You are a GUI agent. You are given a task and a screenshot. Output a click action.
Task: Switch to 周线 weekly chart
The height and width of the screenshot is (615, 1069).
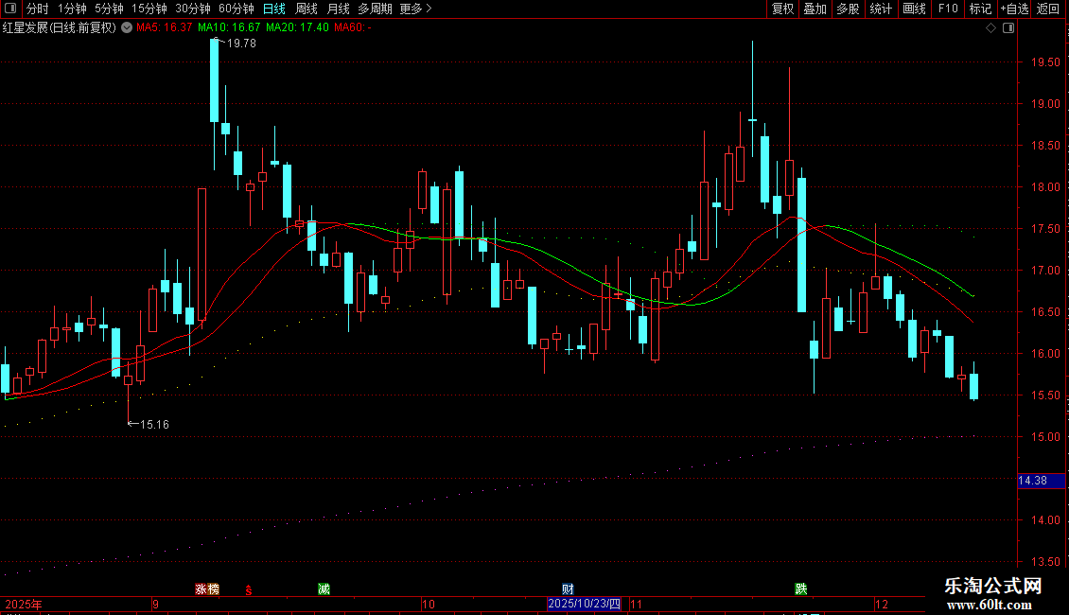[307, 9]
